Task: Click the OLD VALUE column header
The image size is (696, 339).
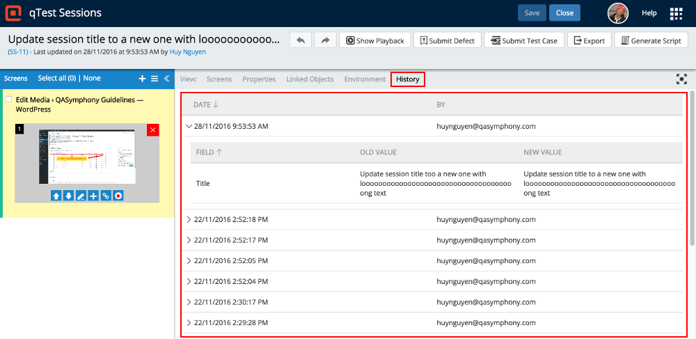Action: point(378,152)
